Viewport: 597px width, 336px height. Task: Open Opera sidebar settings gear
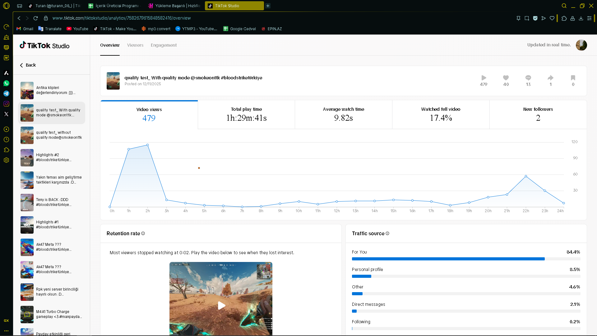pyautogui.click(x=6, y=160)
